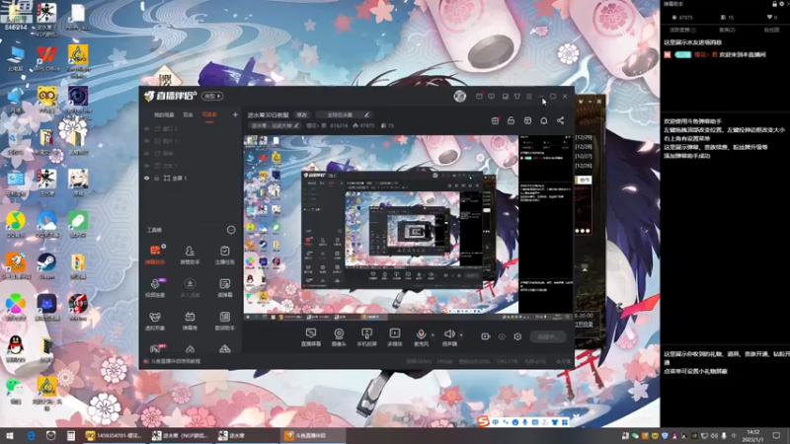Add a 多媒体 media source
The width and height of the screenshot is (790, 444).
point(394,336)
